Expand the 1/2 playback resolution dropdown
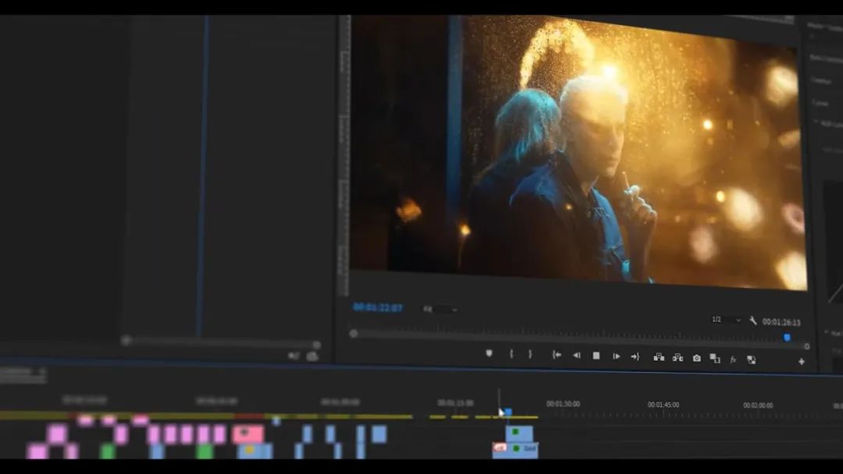The height and width of the screenshot is (474, 843). (726, 320)
